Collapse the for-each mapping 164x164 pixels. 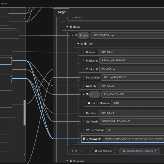pyautogui.click(x=73, y=35)
